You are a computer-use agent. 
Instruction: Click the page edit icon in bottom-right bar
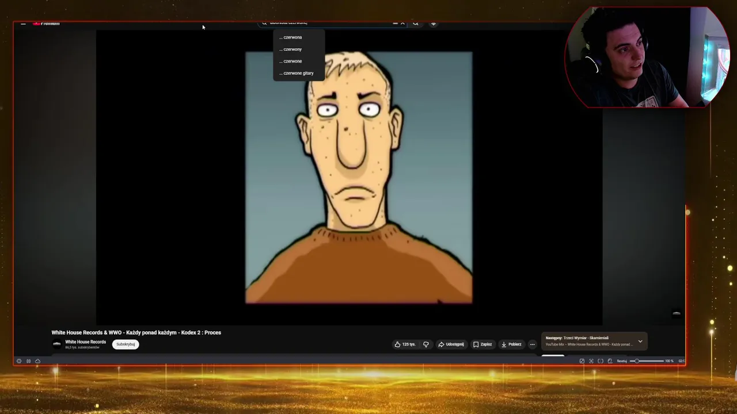coord(582,361)
